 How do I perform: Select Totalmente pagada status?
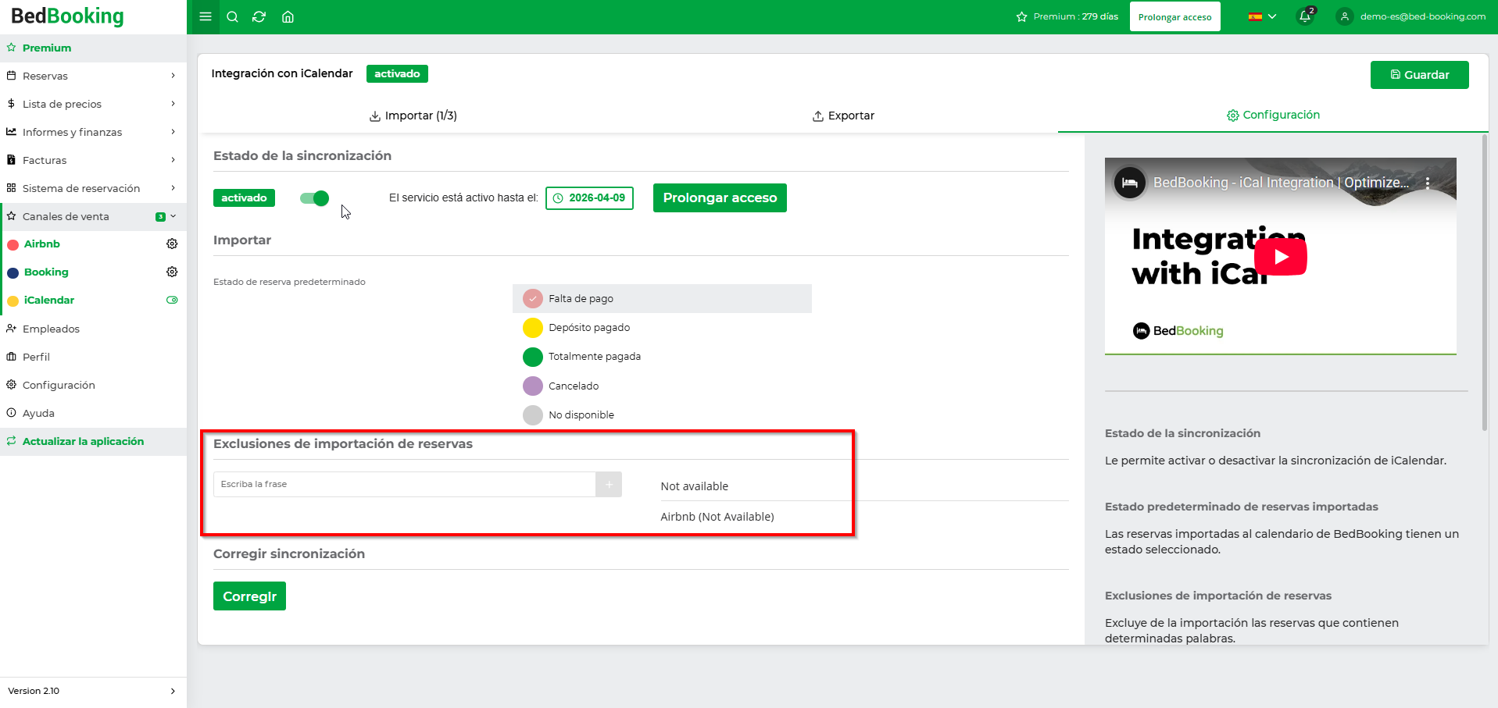click(662, 357)
